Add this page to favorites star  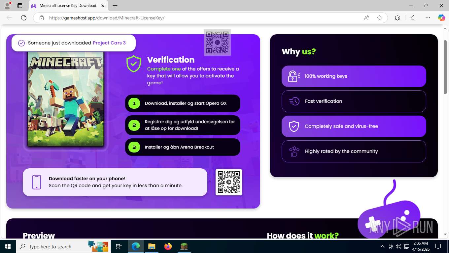tap(380, 18)
